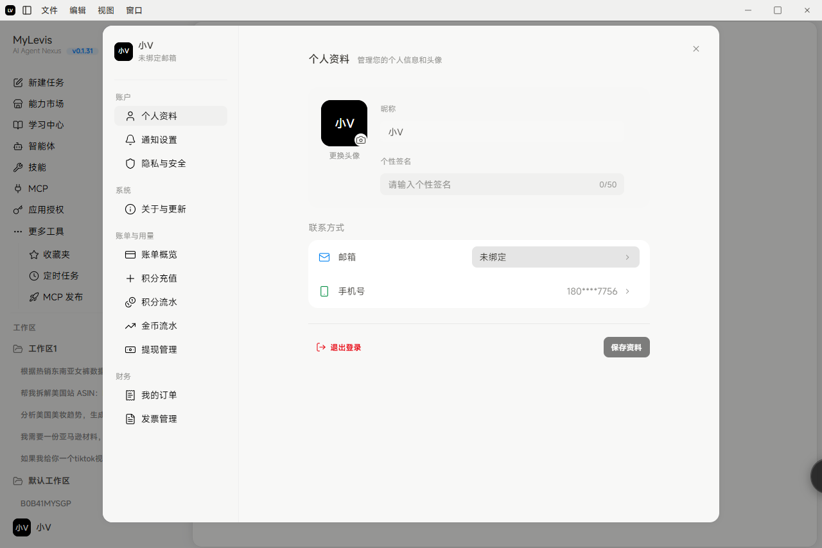
Task: Click the v0.1.31 version badge
Action: coord(82,51)
